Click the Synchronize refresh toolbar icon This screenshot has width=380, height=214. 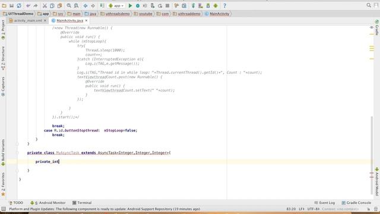pyautogui.click(x=19, y=5)
